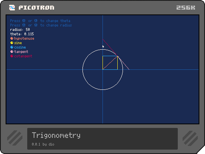Click the second button glyph in the radius hint
205x154 pixels.
coord(36,25)
